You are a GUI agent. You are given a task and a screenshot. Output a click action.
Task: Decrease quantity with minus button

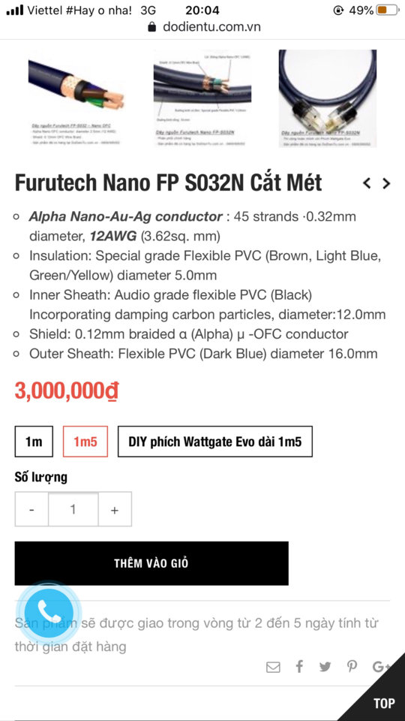pos(31,509)
